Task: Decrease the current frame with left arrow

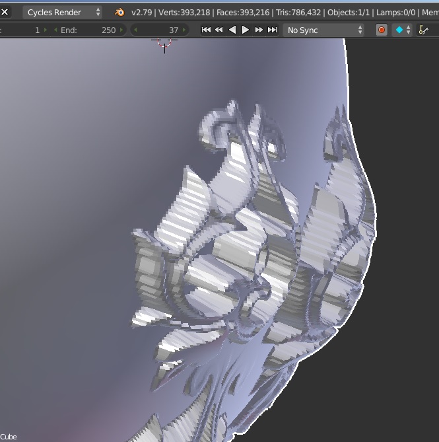Action: pos(135,30)
